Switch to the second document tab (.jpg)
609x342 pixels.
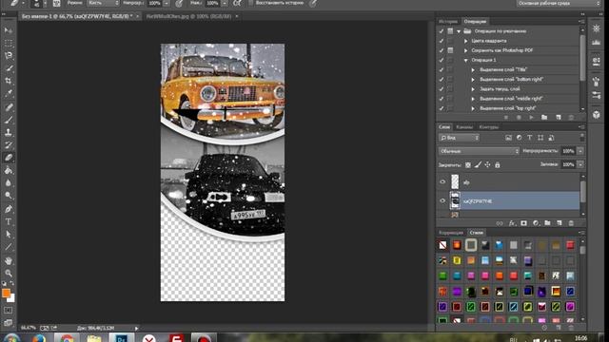tap(188, 16)
